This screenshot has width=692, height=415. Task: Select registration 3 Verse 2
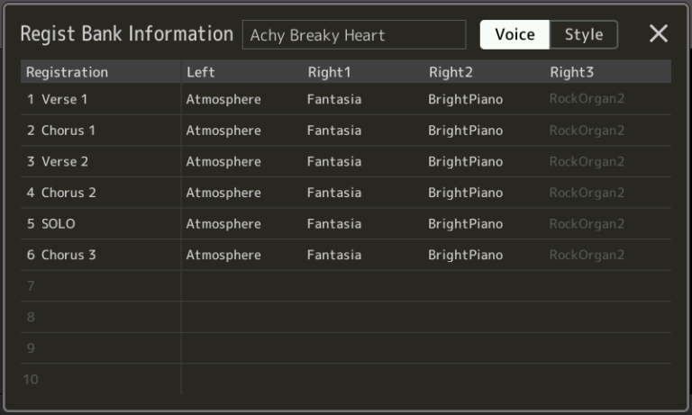pyautogui.click(x=58, y=162)
